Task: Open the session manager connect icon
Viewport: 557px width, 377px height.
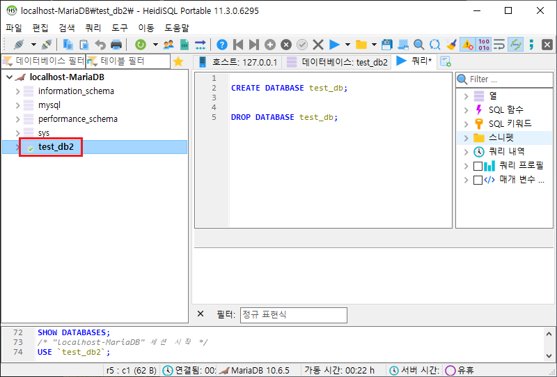Action: 19,45
